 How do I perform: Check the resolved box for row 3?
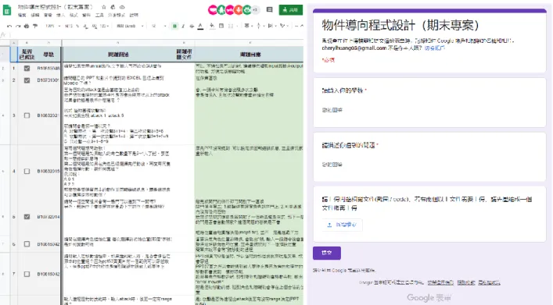click(x=27, y=115)
